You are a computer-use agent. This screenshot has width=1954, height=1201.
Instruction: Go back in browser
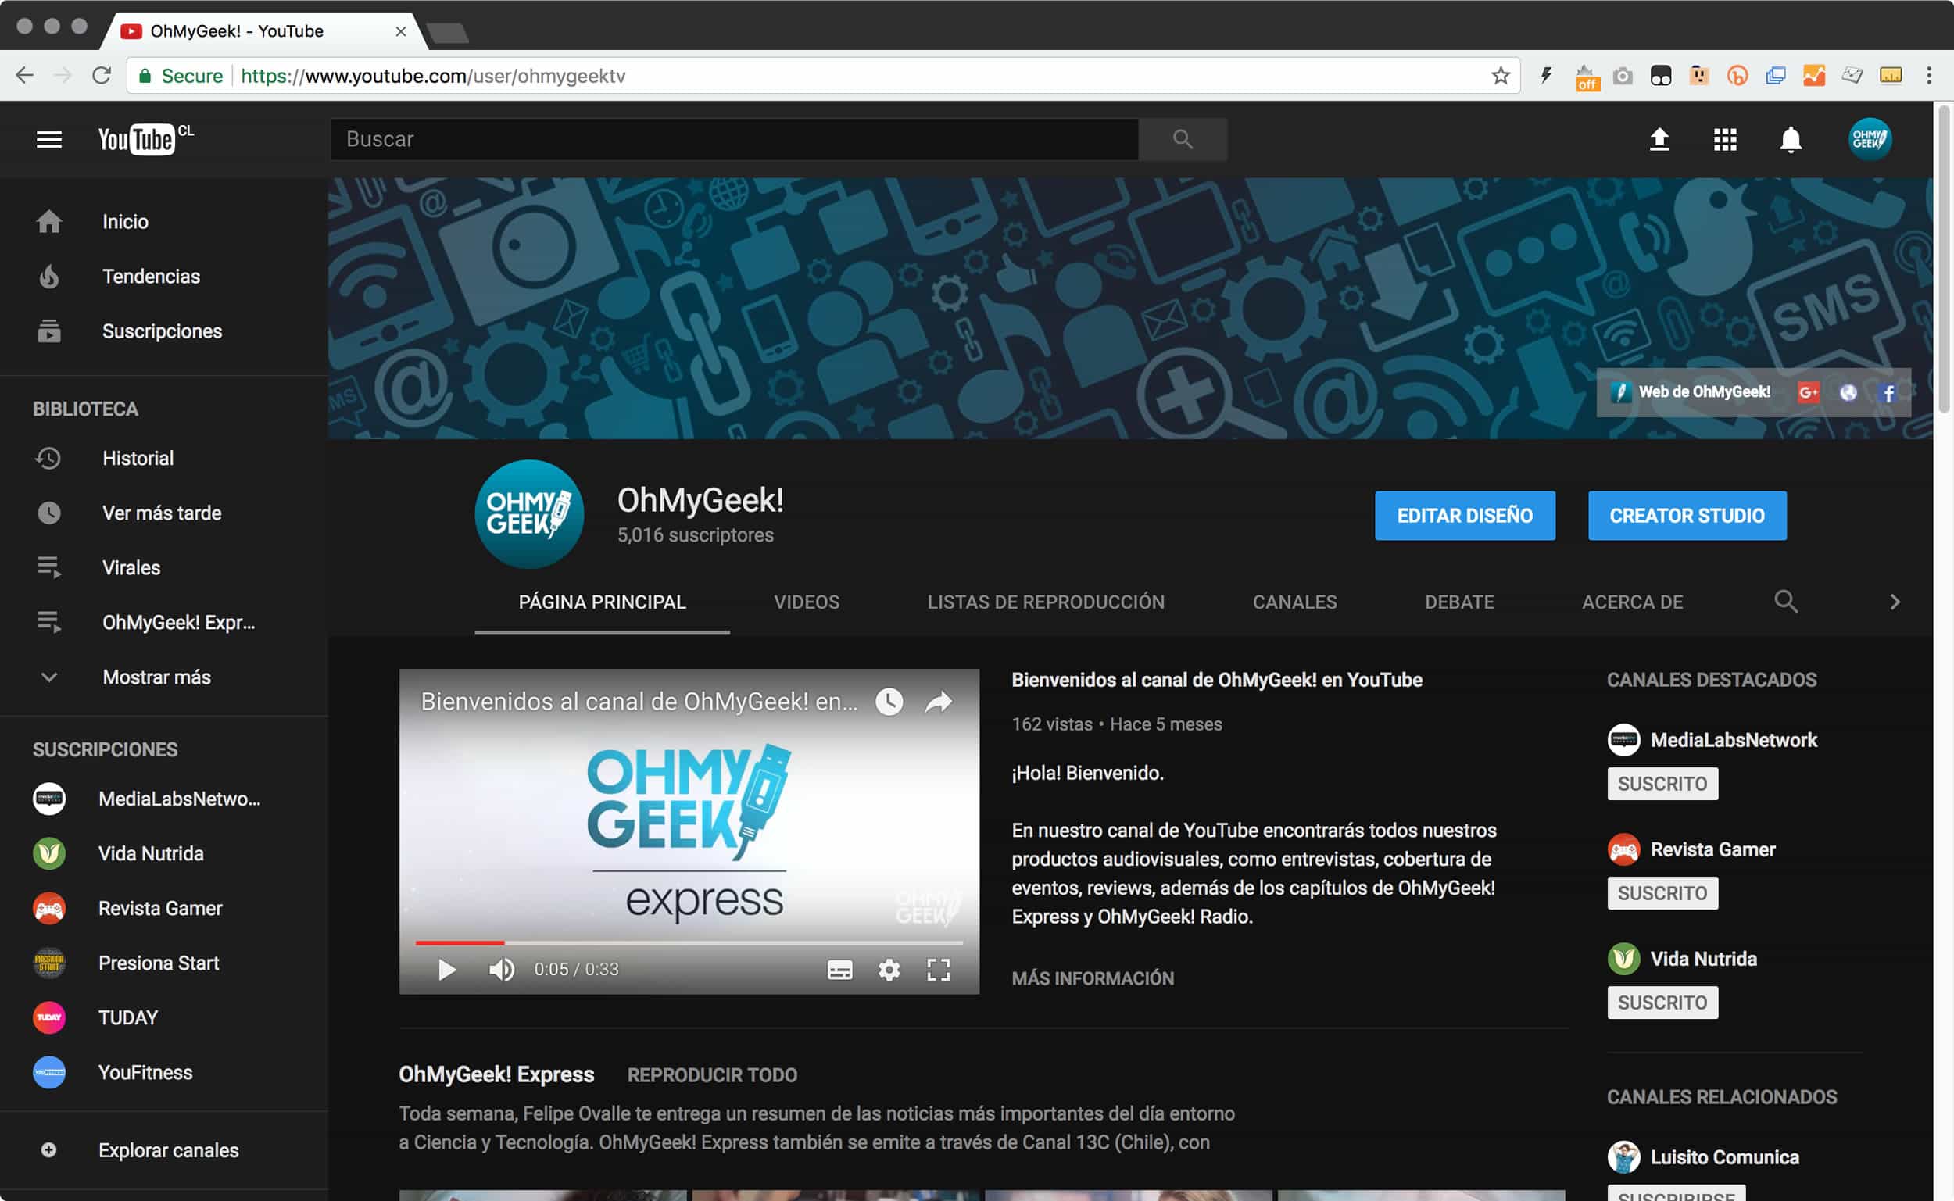pos(26,76)
